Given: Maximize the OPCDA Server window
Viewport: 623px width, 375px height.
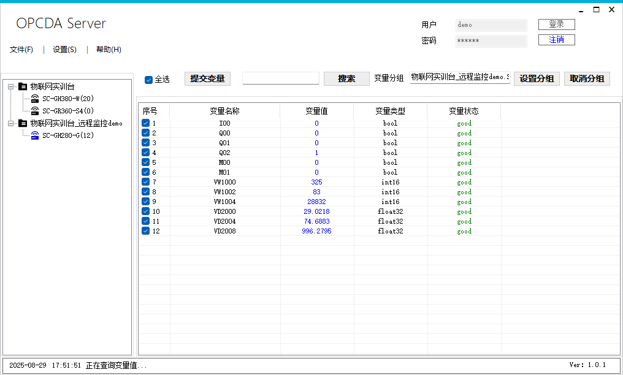Looking at the screenshot, I should click(596, 10).
